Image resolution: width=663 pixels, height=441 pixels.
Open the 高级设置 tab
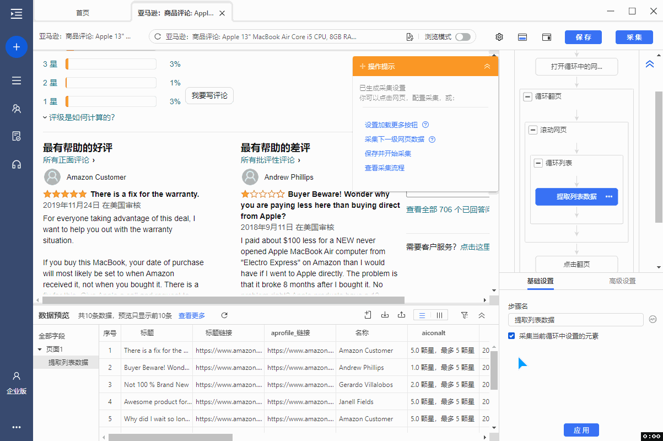[x=622, y=281]
